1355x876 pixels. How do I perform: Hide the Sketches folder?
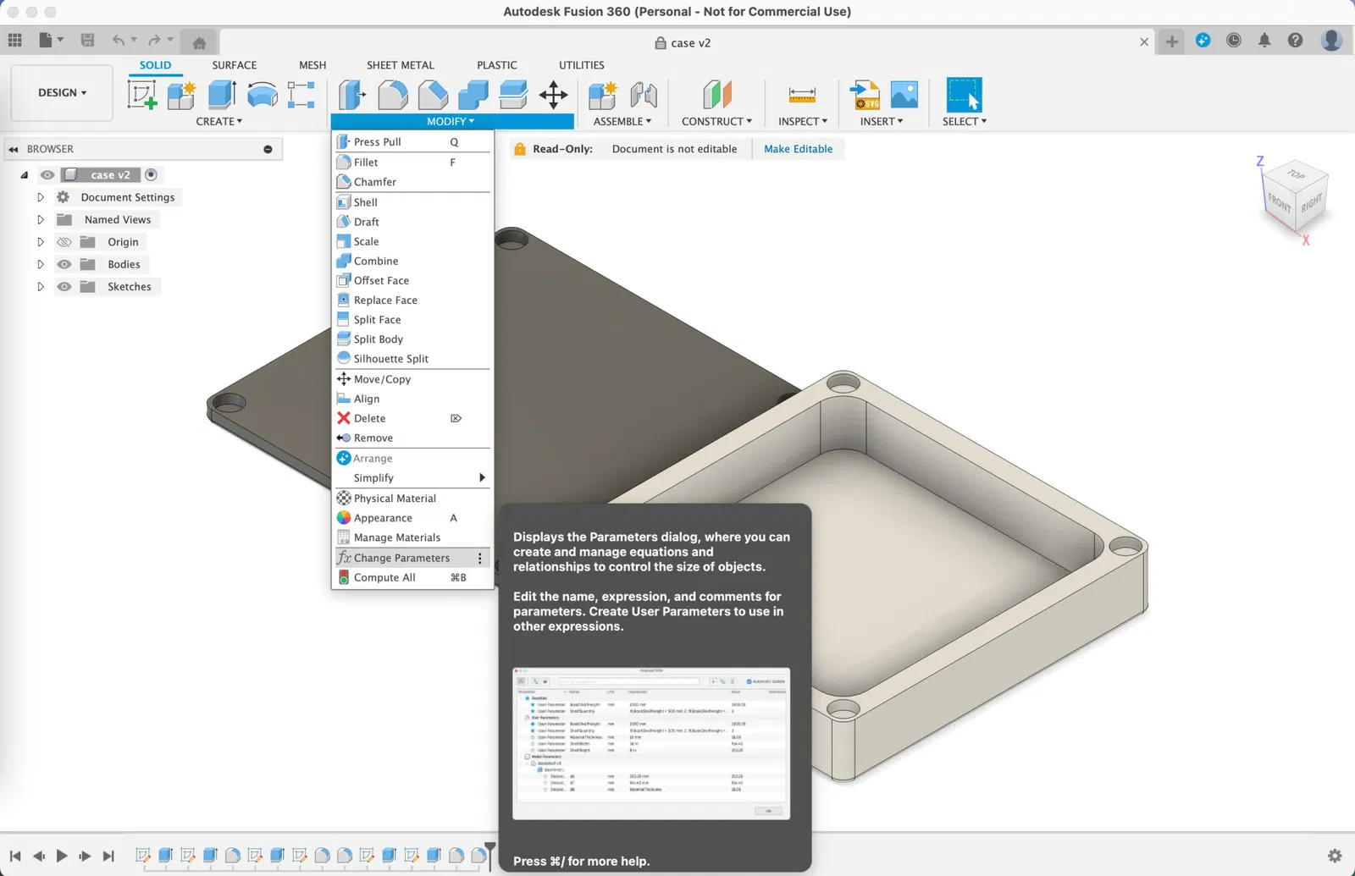click(x=64, y=287)
